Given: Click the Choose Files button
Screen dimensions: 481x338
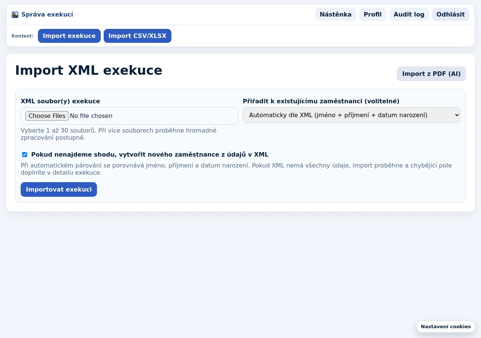Looking at the screenshot, I should 47,116.
